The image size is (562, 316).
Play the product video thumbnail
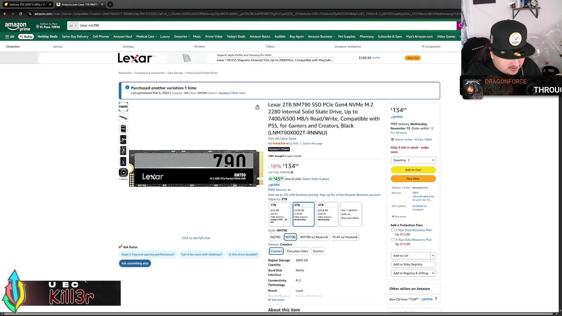click(123, 172)
